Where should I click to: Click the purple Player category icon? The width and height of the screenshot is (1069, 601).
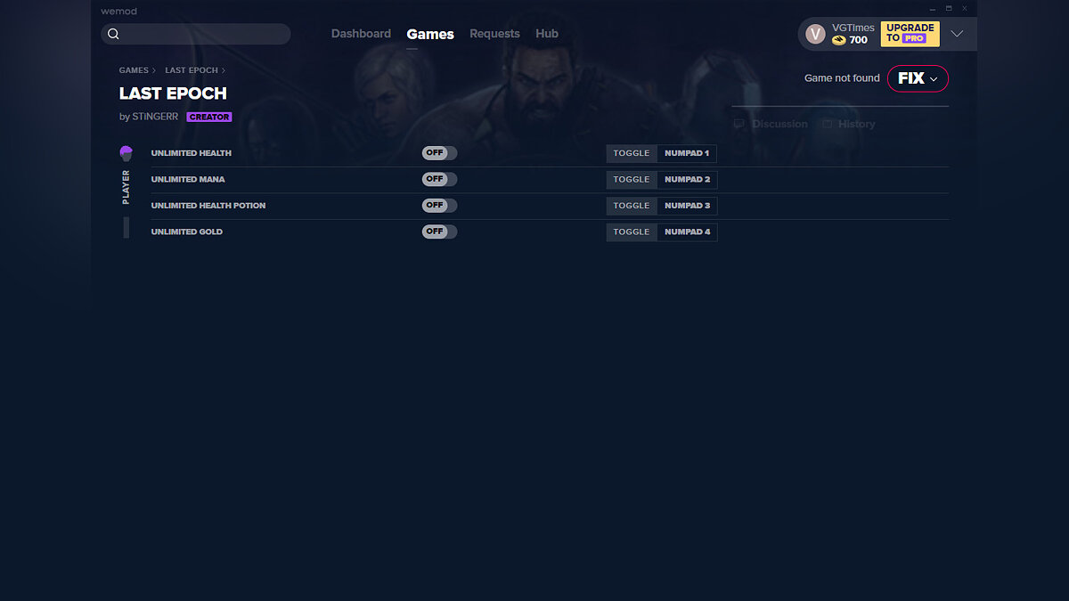click(126, 153)
